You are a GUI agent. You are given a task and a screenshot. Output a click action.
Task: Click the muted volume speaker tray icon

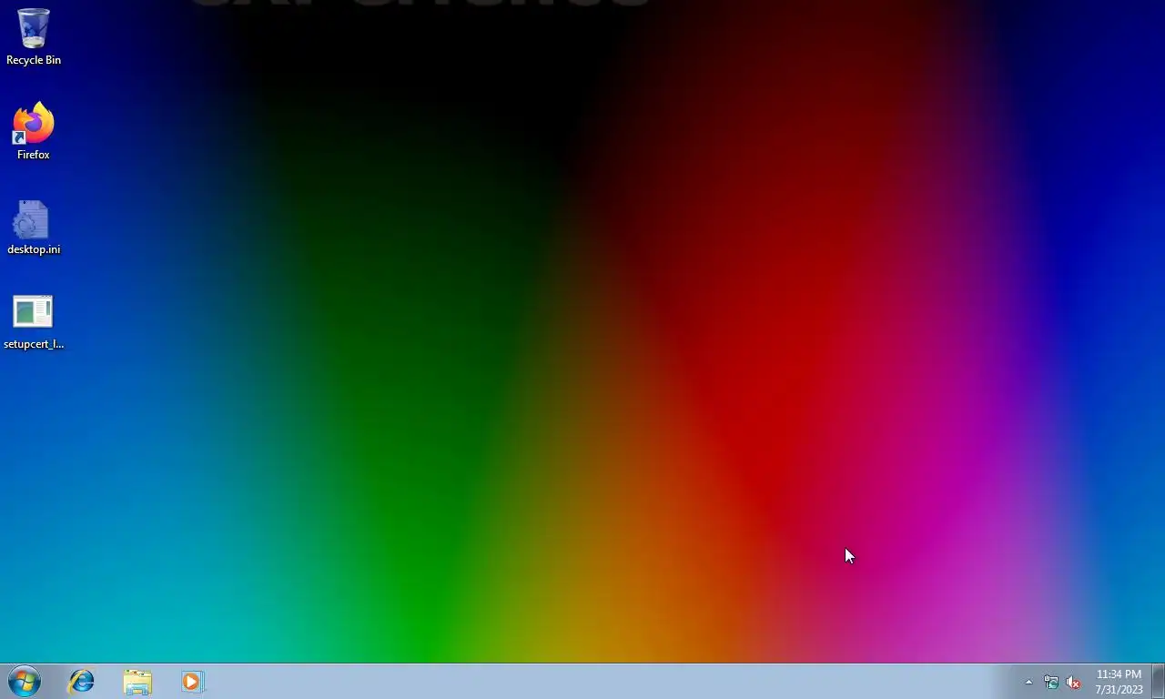[x=1073, y=682]
